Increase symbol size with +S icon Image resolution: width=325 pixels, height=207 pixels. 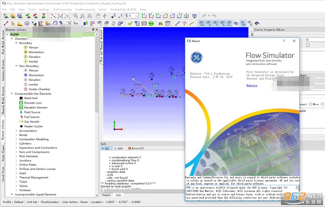tap(113, 16)
